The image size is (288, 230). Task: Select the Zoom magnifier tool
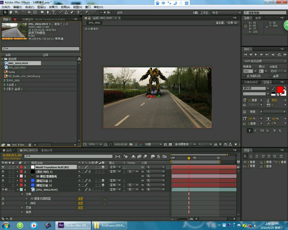16,12
